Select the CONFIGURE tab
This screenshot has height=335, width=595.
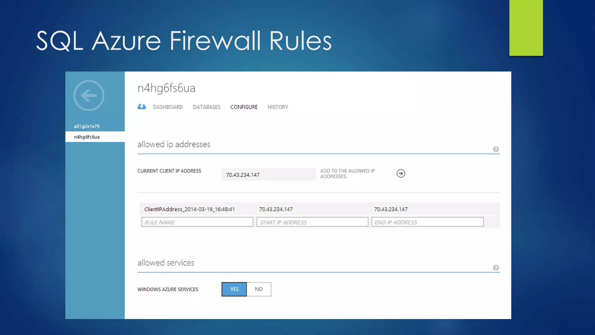[x=244, y=107]
